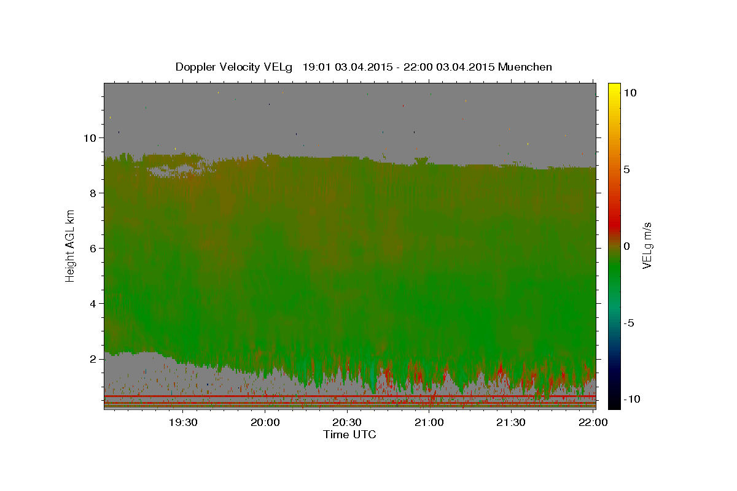The image size is (737, 491).
Task: Click the '20:30' time tick label
Action: [347, 423]
